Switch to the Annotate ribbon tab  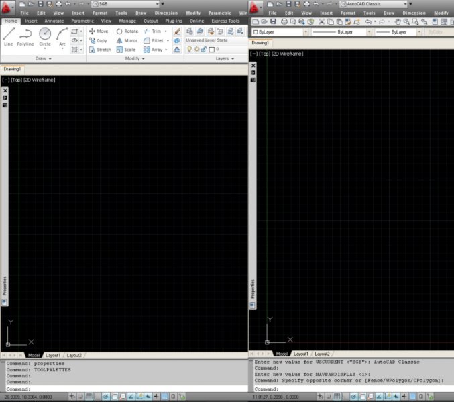[54, 21]
